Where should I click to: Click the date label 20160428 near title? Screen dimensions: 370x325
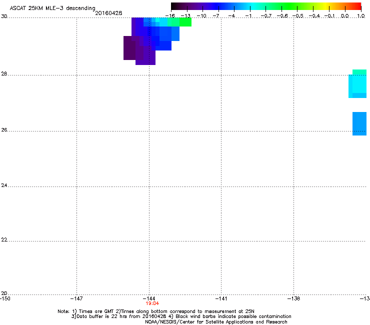(108, 13)
